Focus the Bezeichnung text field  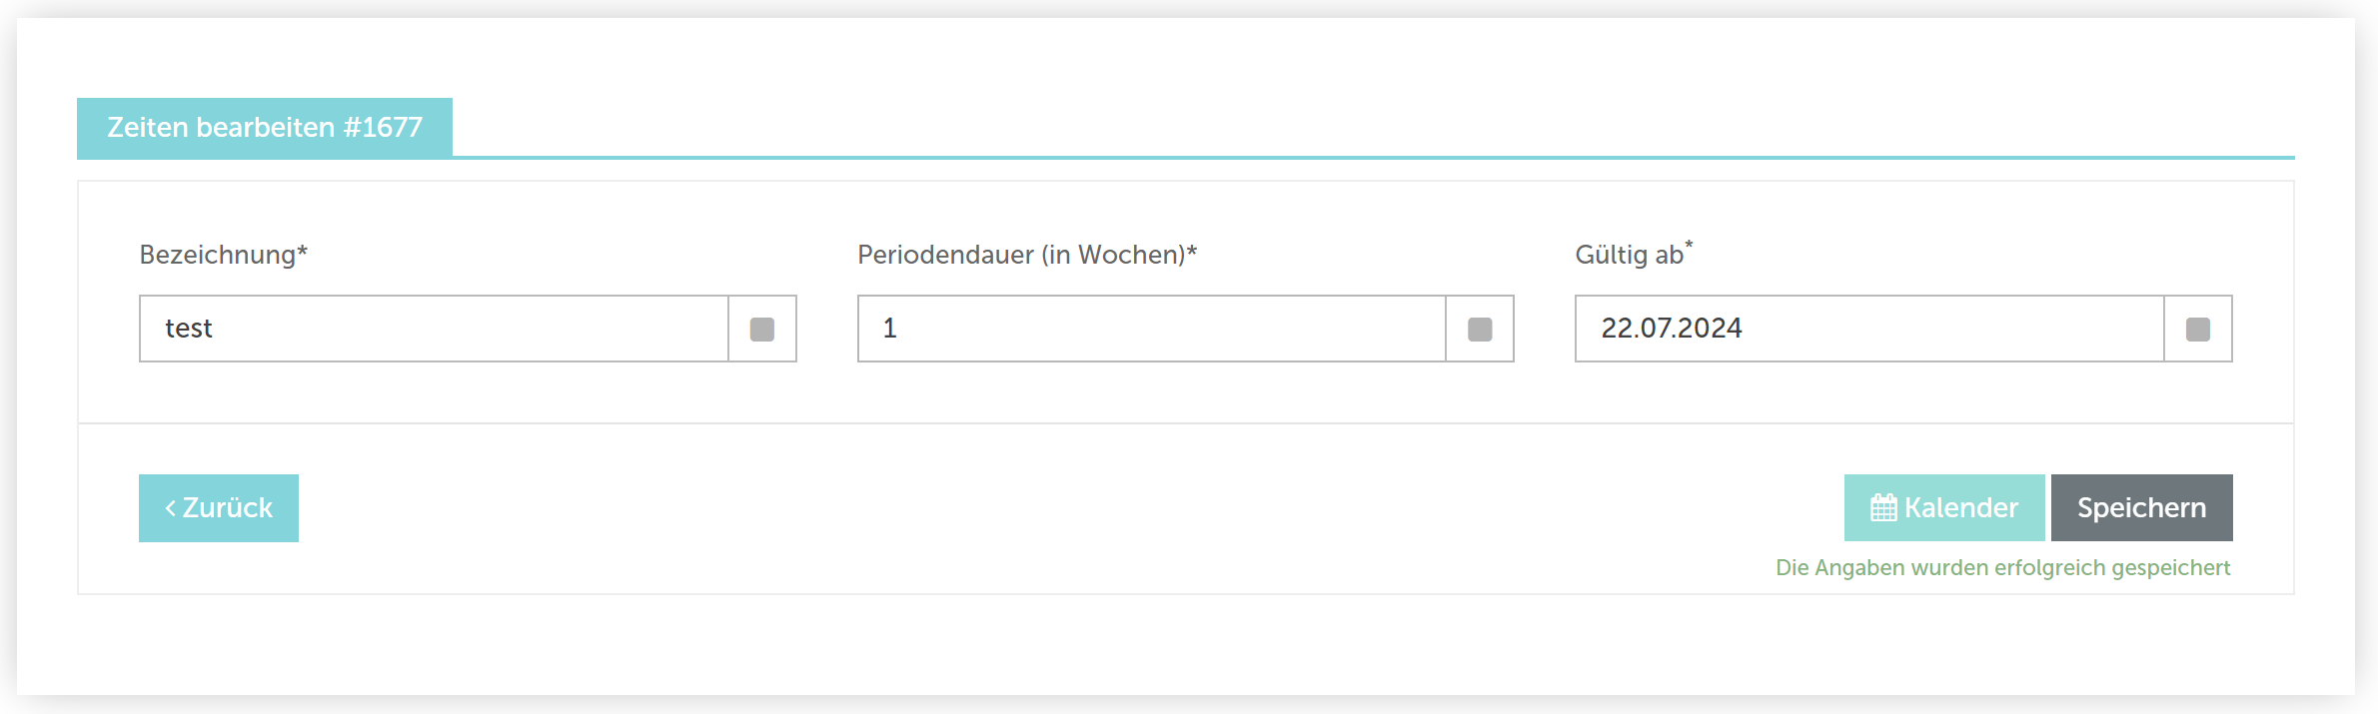click(x=434, y=329)
